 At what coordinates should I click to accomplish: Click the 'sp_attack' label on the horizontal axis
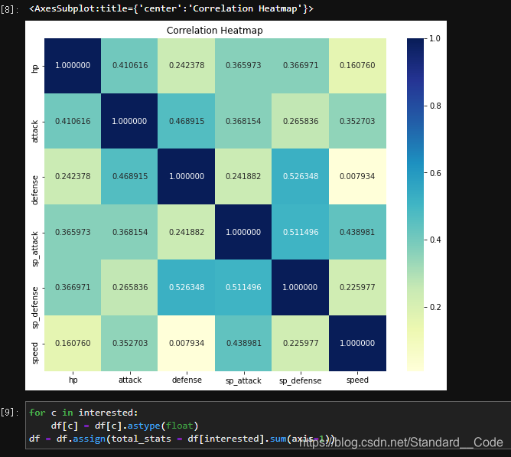pos(243,380)
